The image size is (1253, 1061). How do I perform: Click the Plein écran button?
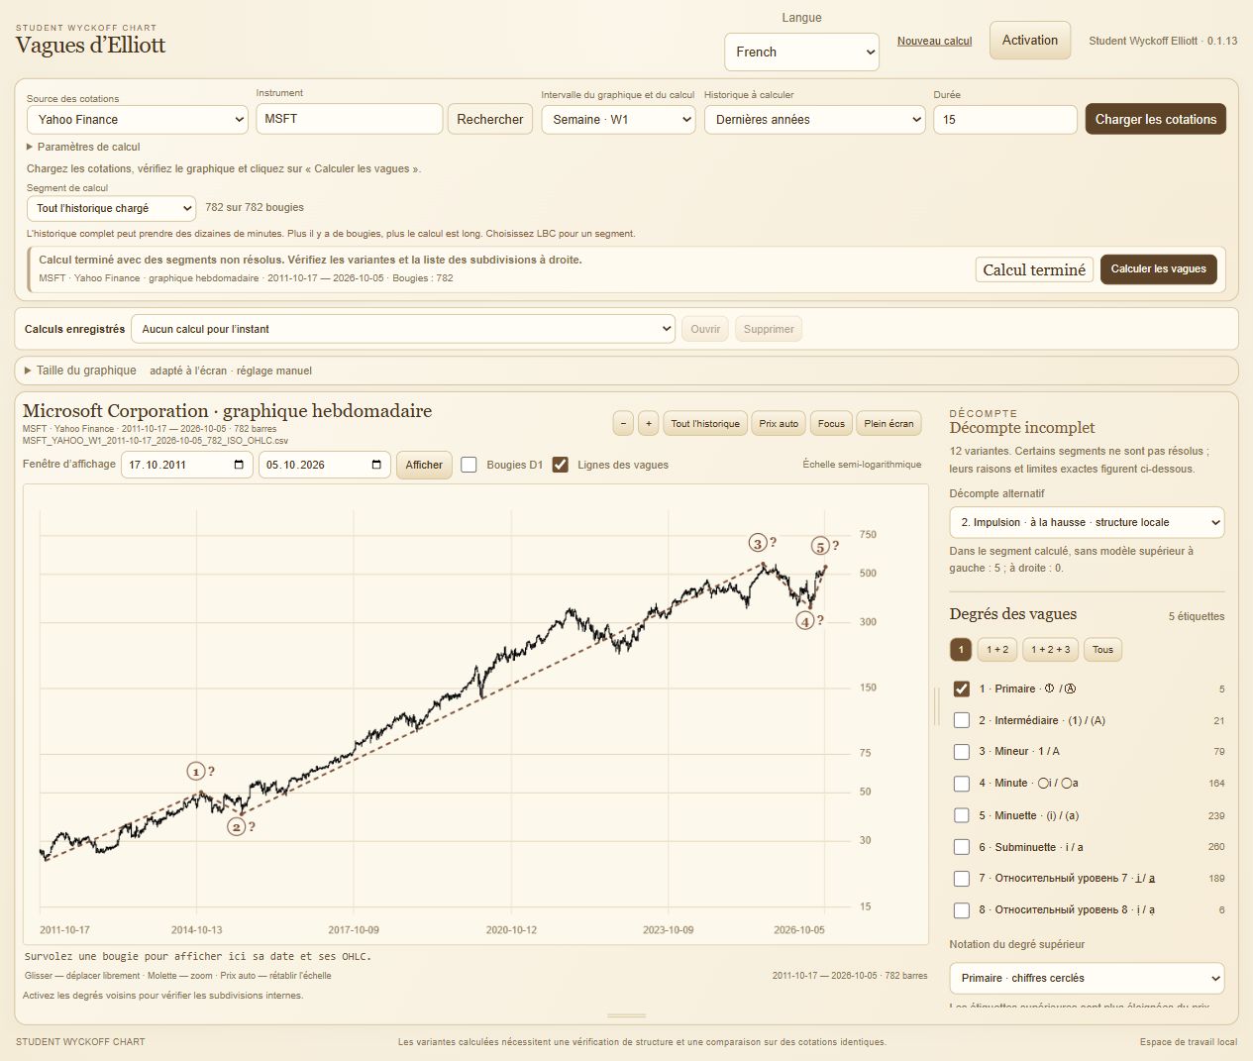coord(888,423)
